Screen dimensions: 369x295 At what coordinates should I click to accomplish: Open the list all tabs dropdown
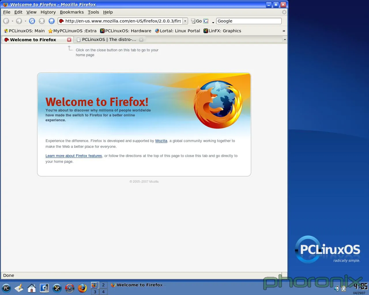[x=285, y=39]
